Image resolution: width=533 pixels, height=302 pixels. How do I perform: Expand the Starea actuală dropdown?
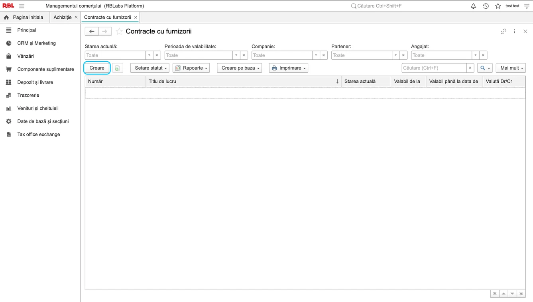click(149, 55)
